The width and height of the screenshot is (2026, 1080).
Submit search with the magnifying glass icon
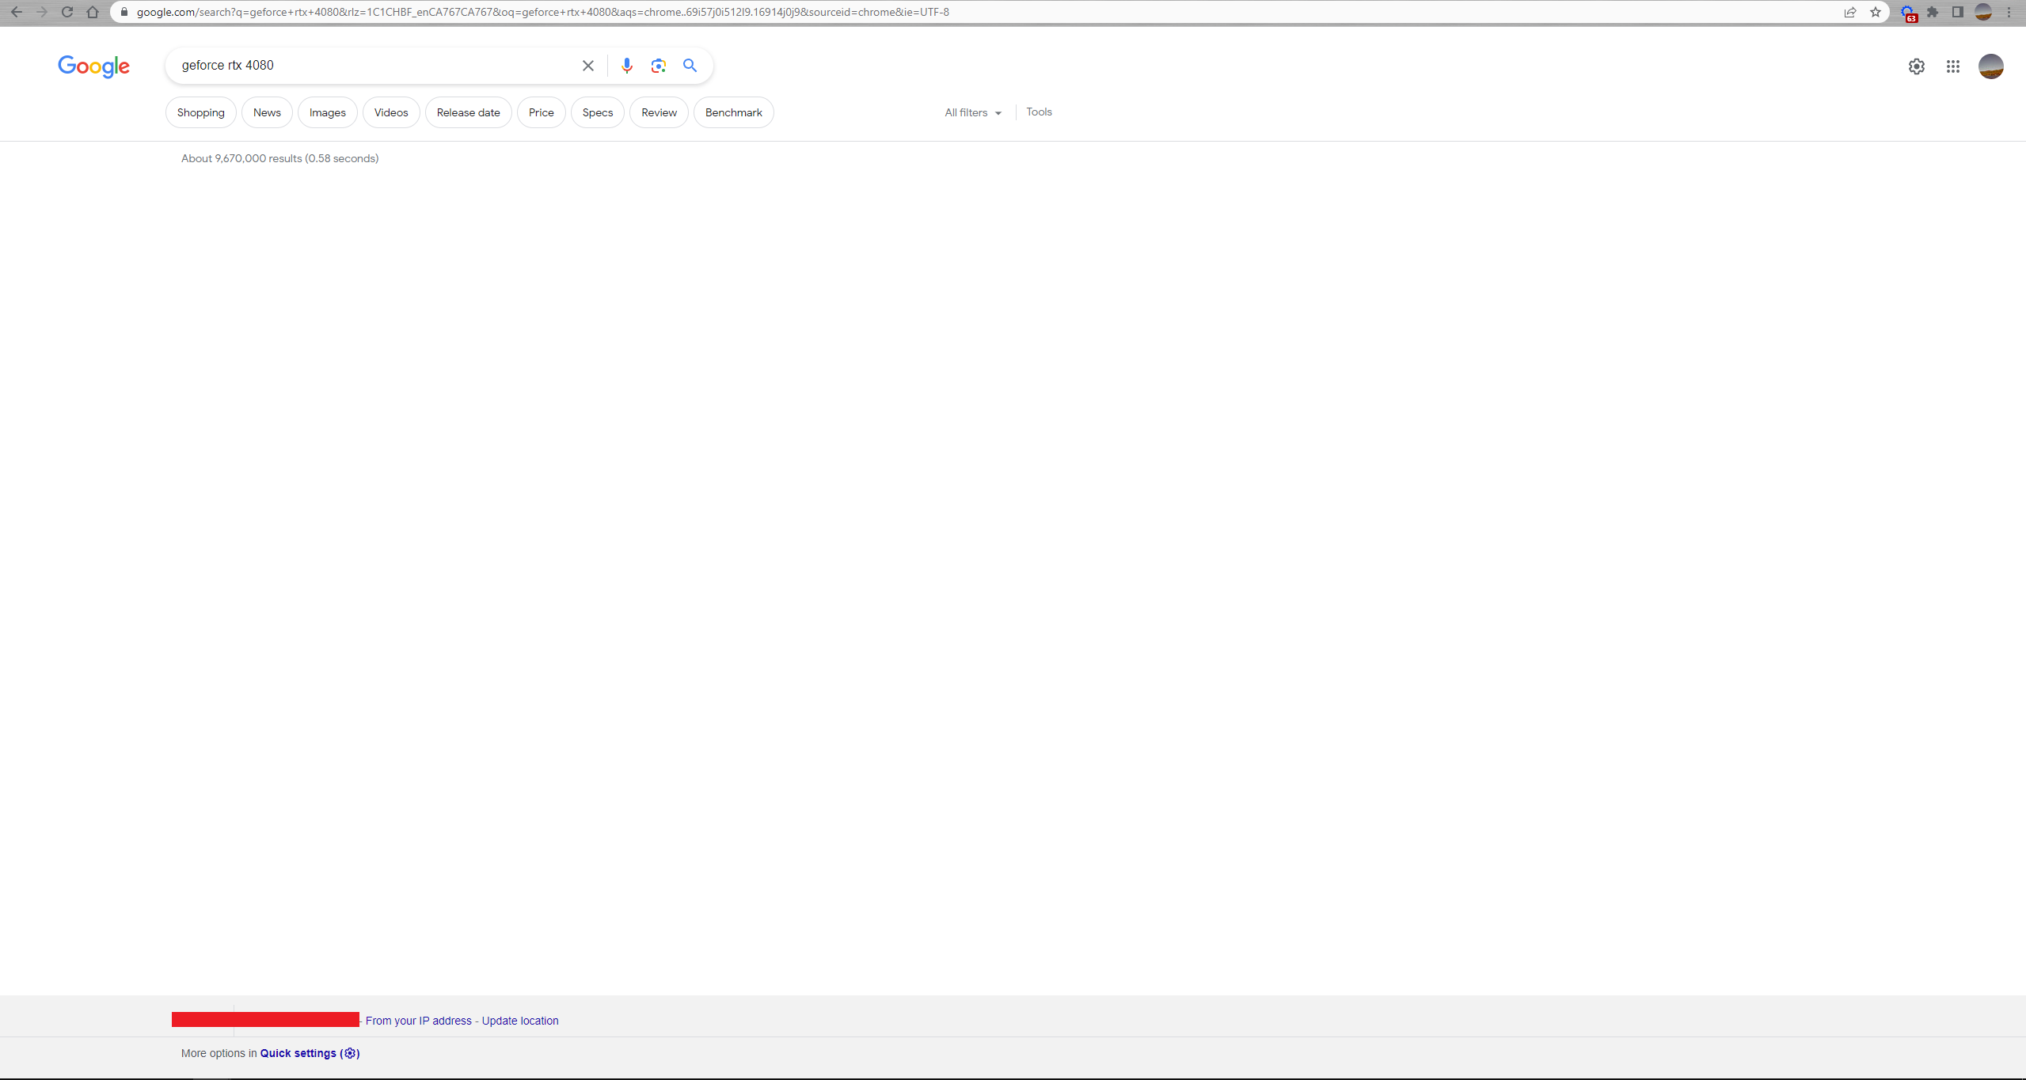(x=690, y=66)
